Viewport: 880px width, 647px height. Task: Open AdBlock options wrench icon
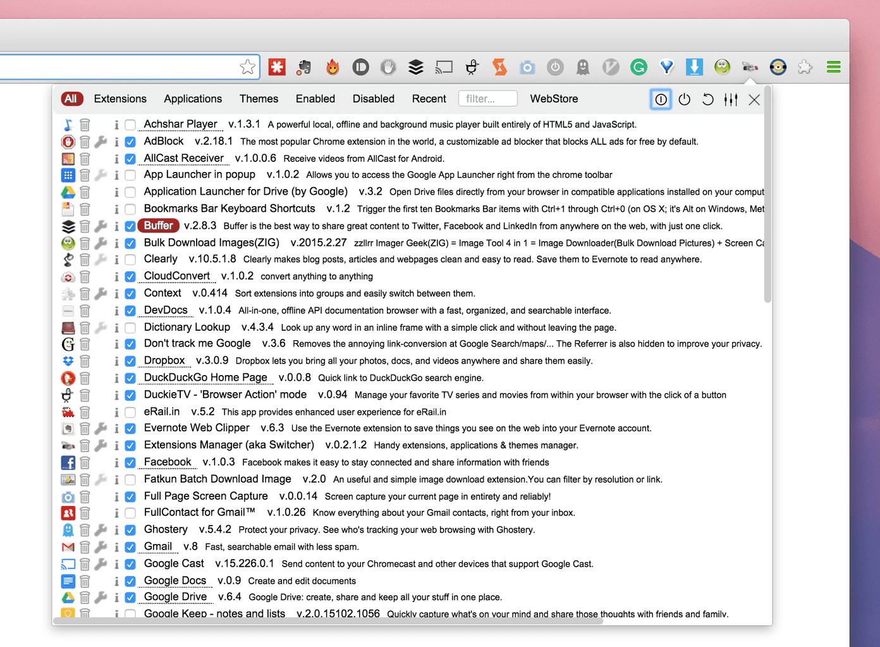tap(101, 142)
